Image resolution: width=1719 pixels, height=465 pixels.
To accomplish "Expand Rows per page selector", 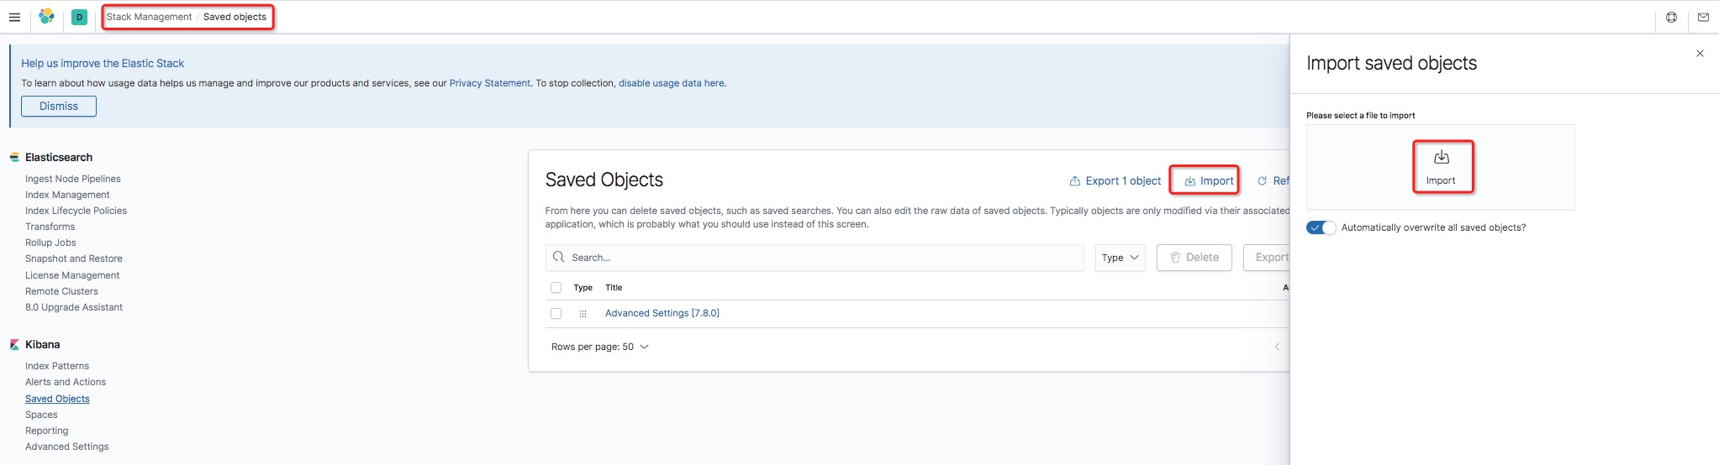I will pyautogui.click(x=599, y=347).
